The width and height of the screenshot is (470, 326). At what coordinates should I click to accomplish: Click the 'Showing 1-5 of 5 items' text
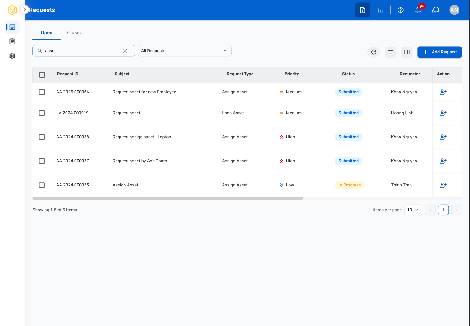55,210
